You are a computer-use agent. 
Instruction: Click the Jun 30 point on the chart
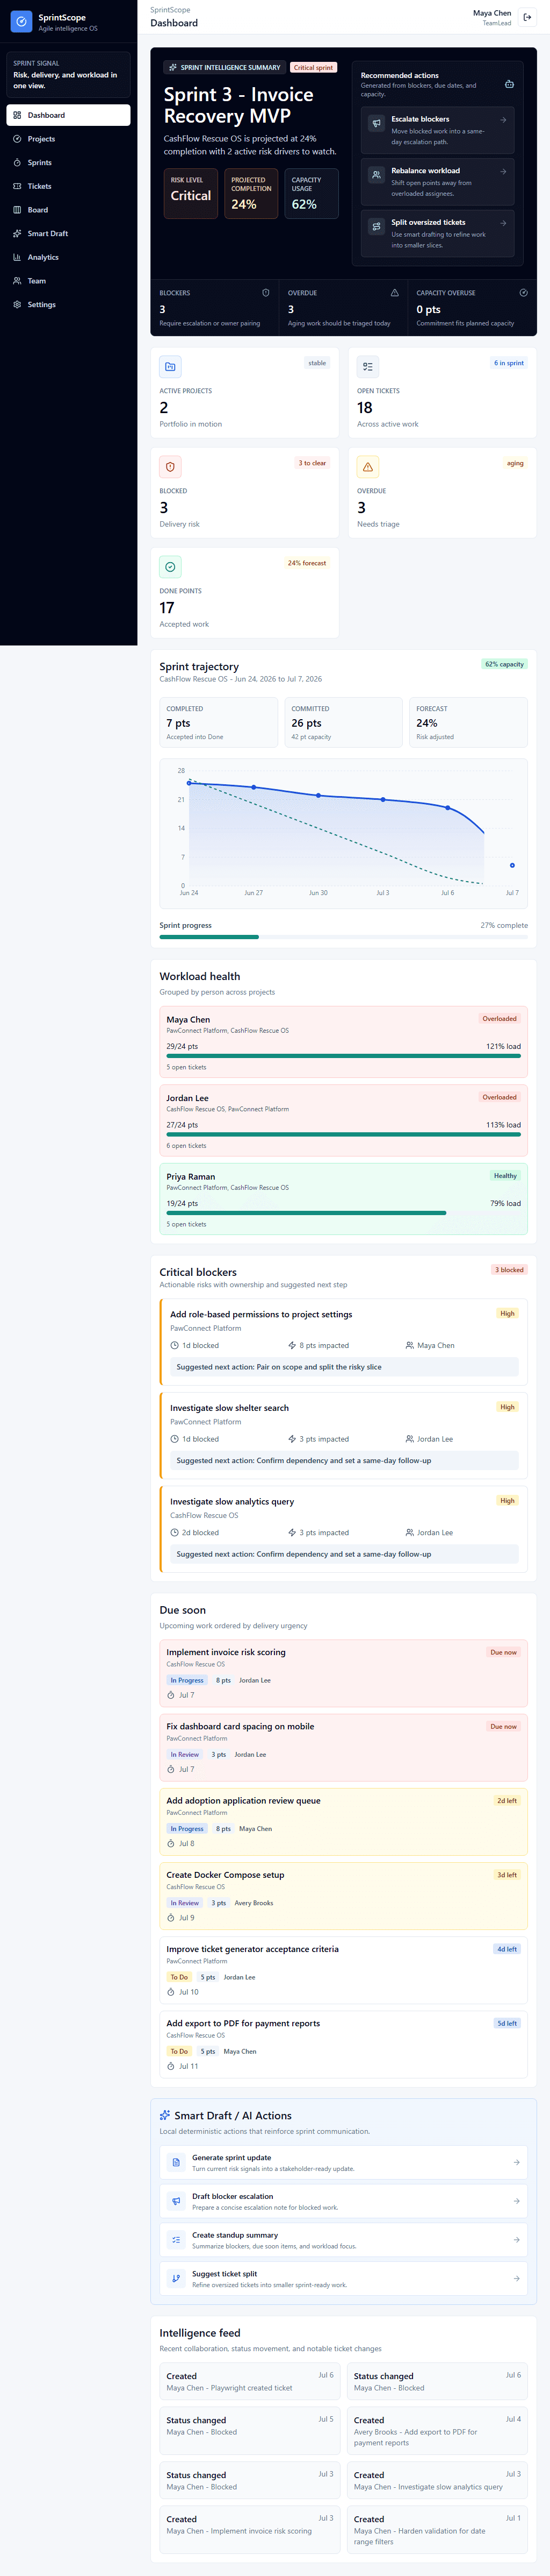point(319,795)
